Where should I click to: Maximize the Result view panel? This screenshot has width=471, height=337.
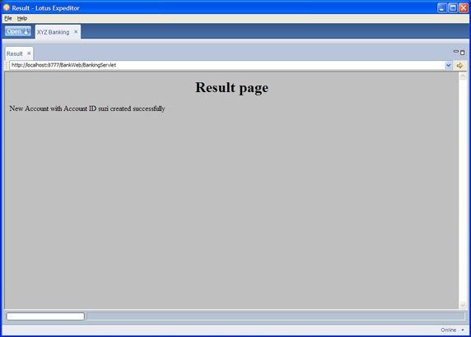463,53
